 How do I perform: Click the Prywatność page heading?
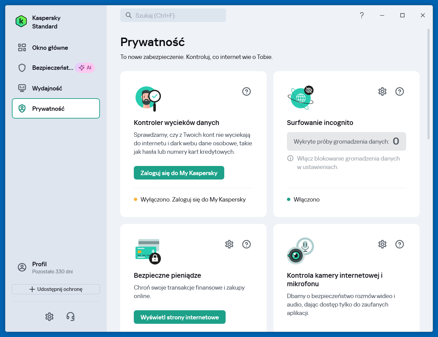152,42
